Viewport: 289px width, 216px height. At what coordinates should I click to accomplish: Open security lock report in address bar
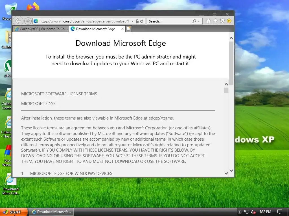[x=137, y=21]
